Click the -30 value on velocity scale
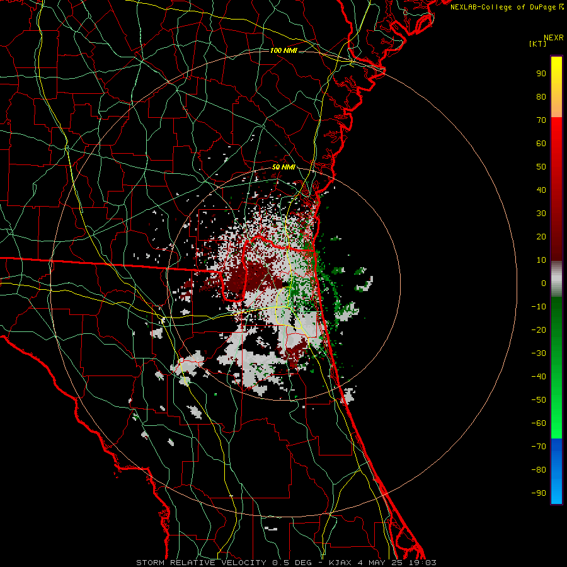The image size is (567, 567). pos(539,353)
